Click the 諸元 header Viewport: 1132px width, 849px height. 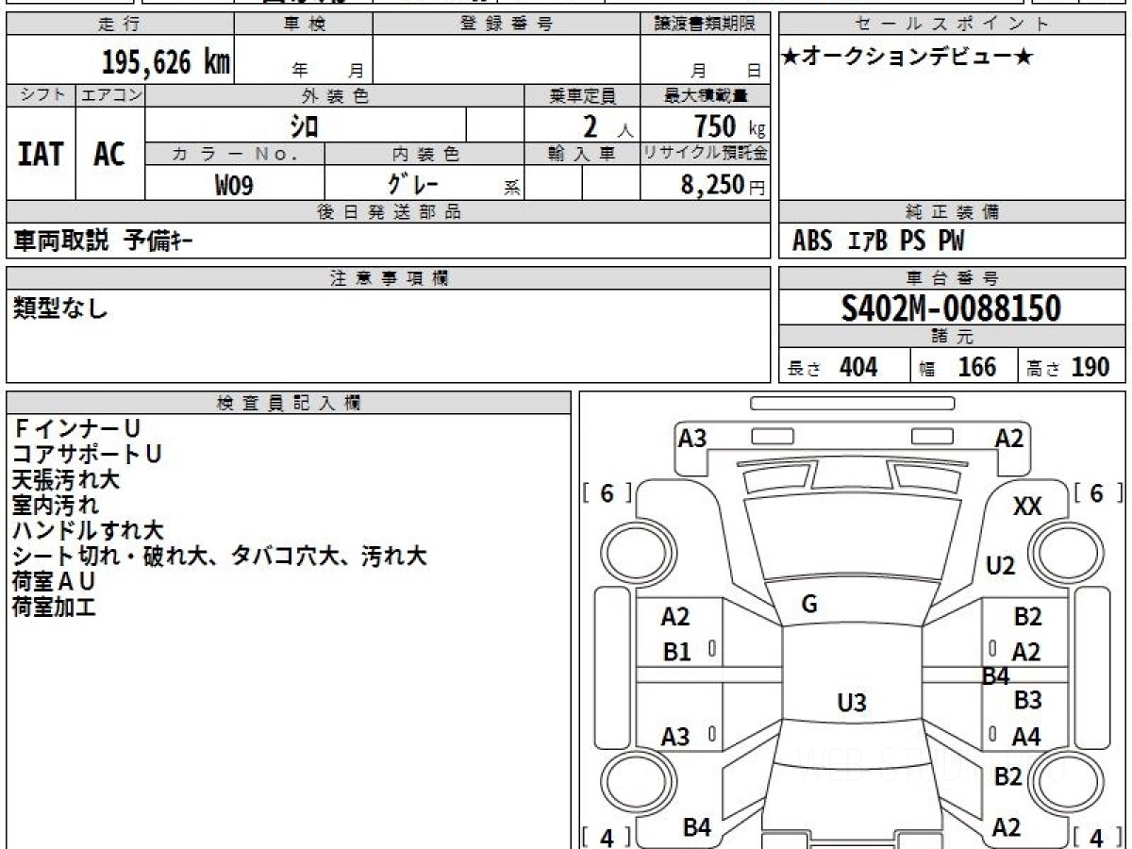[952, 337]
